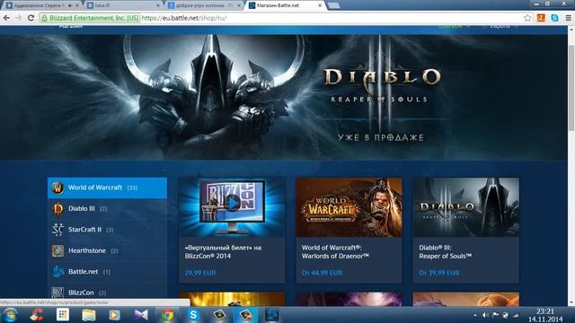Mute the audio tab speaker icon

click(x=70, y=5)
